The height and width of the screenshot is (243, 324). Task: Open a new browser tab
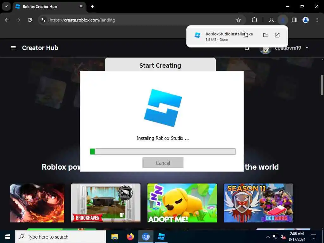click(92, 6)
